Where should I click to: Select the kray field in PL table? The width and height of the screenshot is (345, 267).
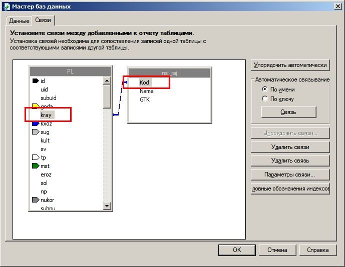(x=46, y=115)
